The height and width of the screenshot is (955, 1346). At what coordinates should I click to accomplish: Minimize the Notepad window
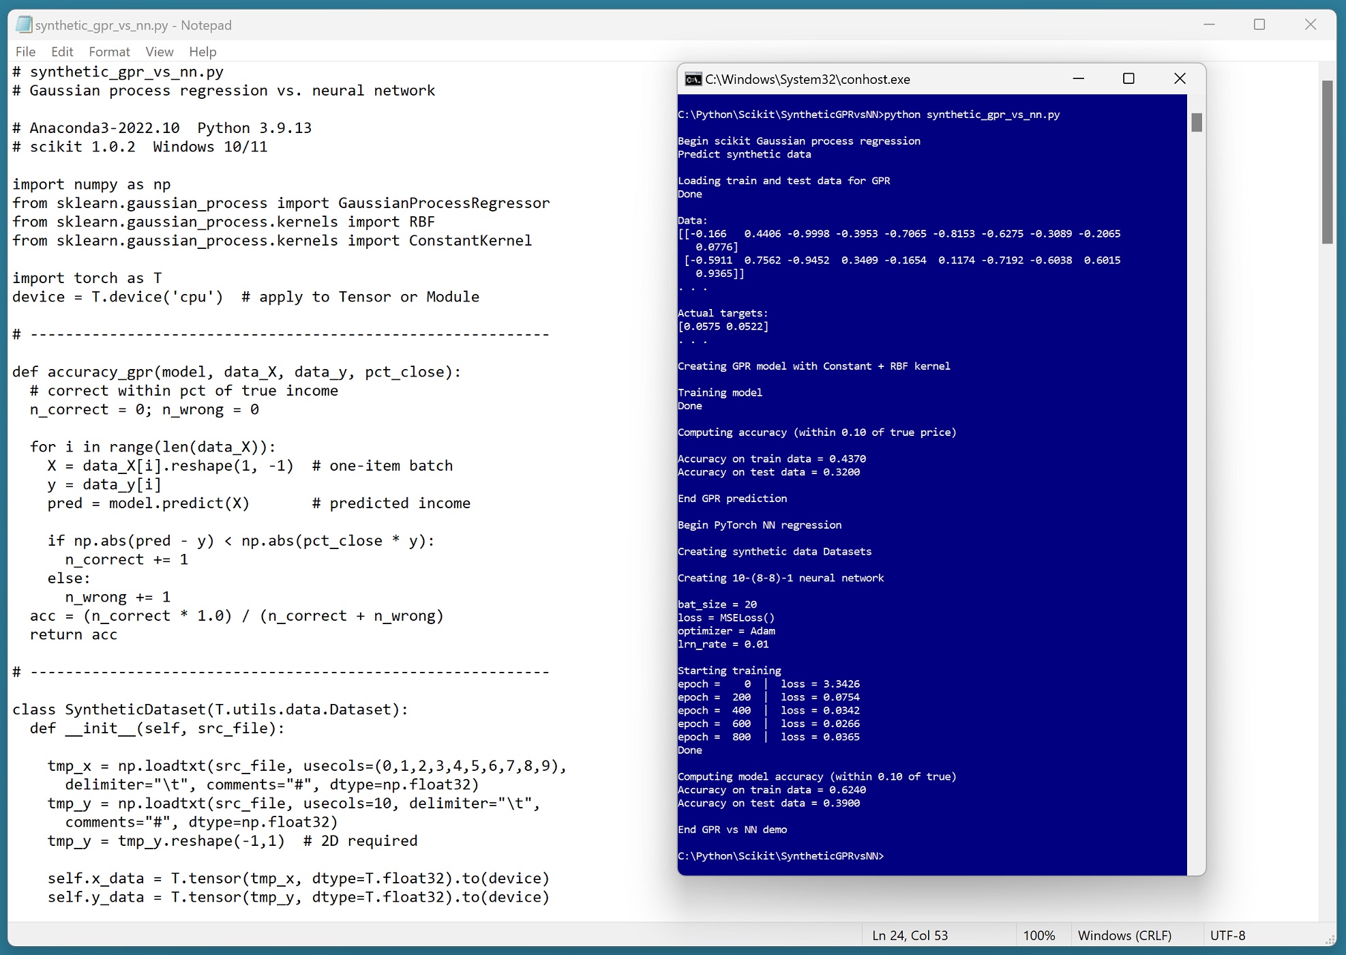(1209, 25)
